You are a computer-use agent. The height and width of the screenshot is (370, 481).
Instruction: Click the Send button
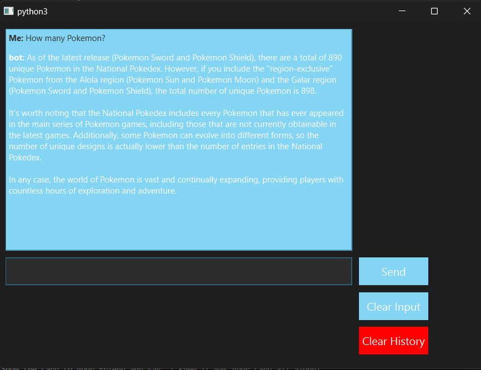(393, 271)
